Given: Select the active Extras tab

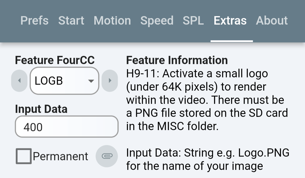Looking at the screenshot, I should [x=230, y=21].
